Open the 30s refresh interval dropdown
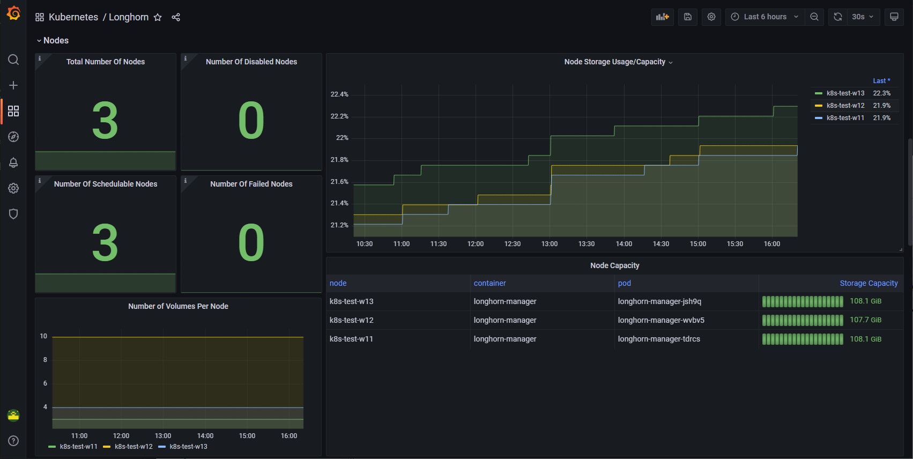The width and height of the screenshot is (913, 459). (863, 17)
